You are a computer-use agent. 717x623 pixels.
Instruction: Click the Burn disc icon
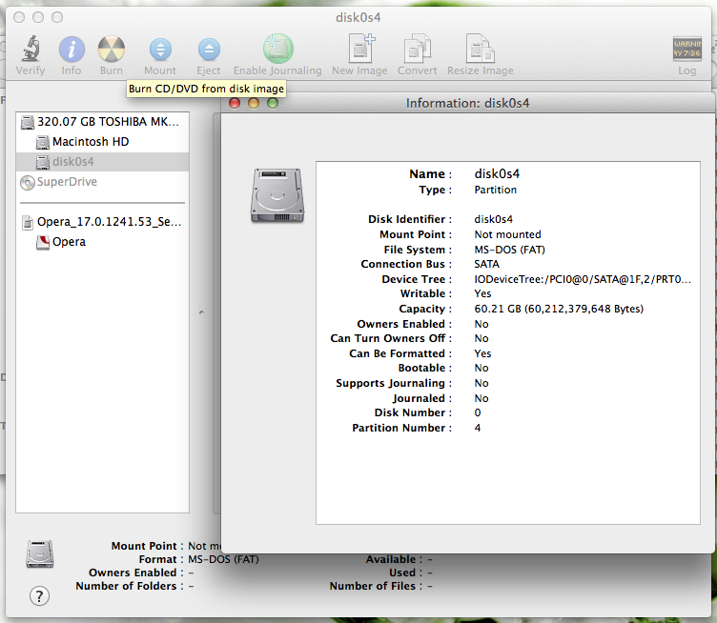[x=112, y=49]
